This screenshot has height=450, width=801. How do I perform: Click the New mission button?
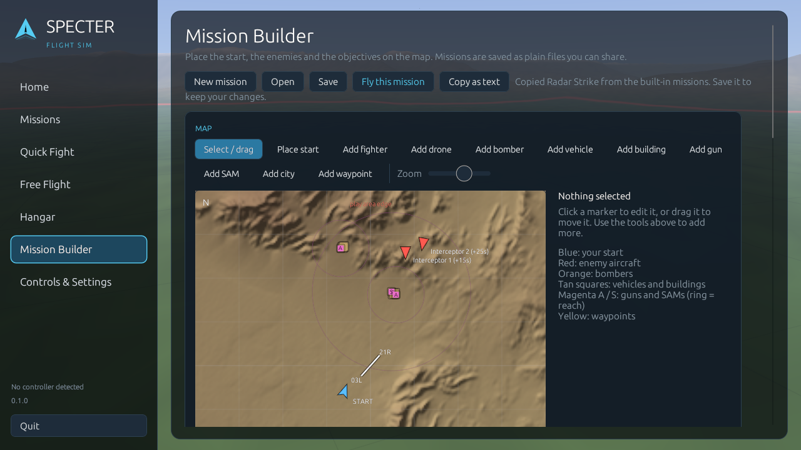click(x=220, y=82)
